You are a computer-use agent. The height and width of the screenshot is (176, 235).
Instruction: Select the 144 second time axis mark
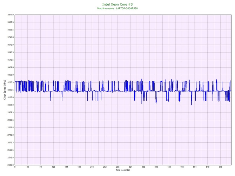point(66,167)
